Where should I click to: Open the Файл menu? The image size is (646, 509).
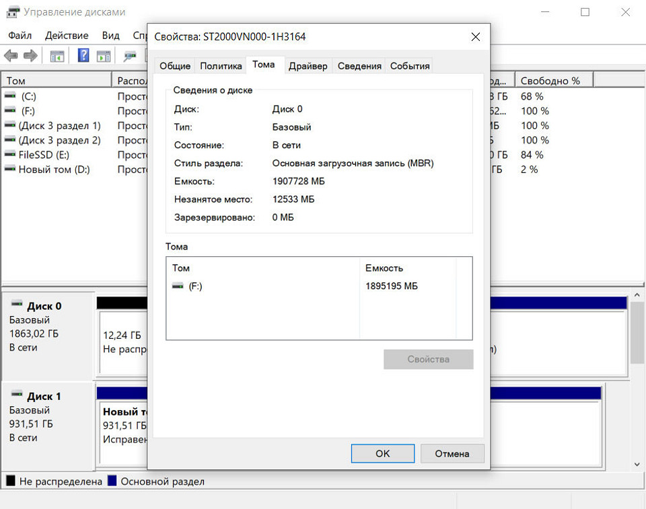click(x=20, y=36)
